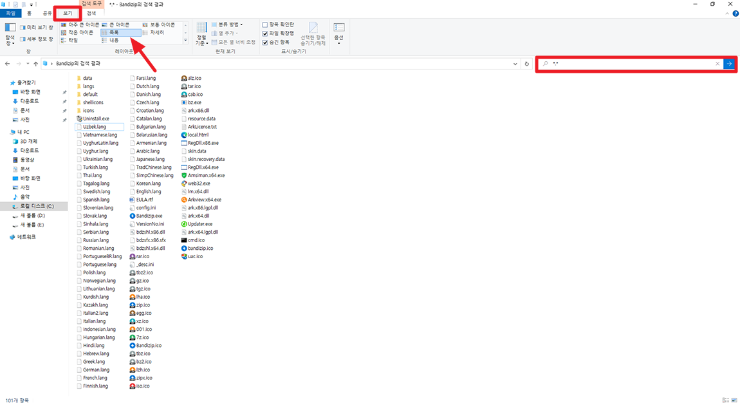Select the alz.ico file icon

(184, 79)
